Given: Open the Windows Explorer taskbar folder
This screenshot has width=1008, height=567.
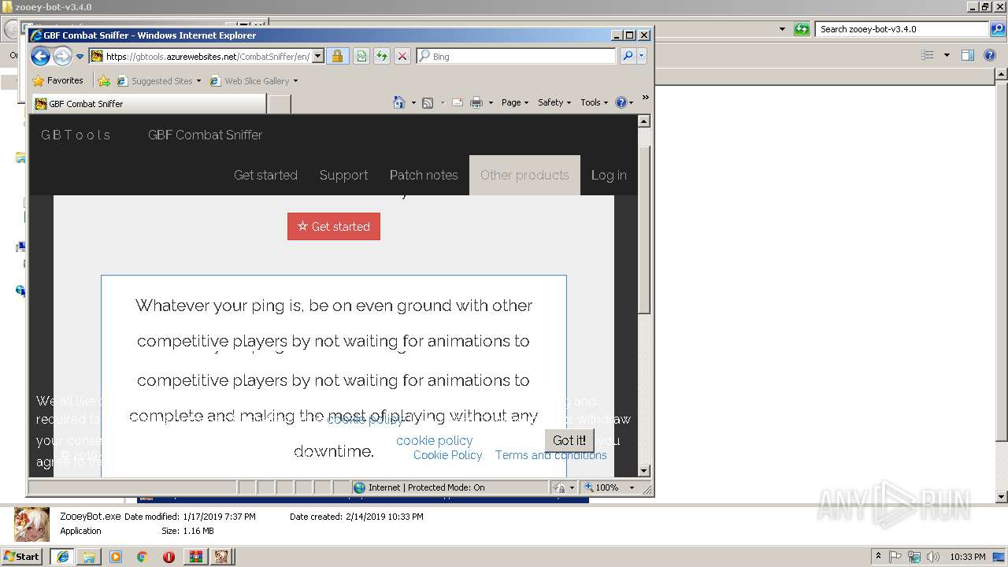Looking at the screenshot, I should click(x=89, y=557).
